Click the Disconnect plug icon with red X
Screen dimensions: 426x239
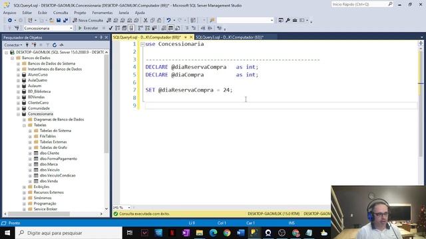click(34, 45)
